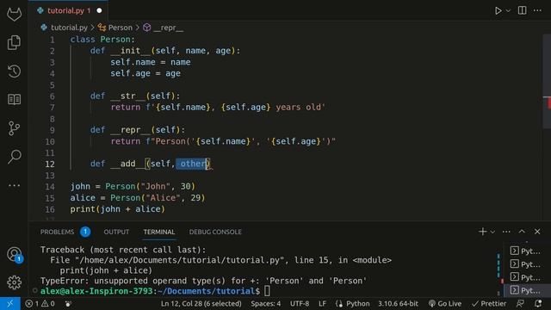
Task: Click 'print(john + alice)' in editor line 16
Action: pyautogui.click(x=117, y=209)
